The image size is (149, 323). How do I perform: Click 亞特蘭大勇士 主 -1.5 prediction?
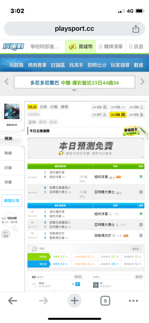coord(110,225)
